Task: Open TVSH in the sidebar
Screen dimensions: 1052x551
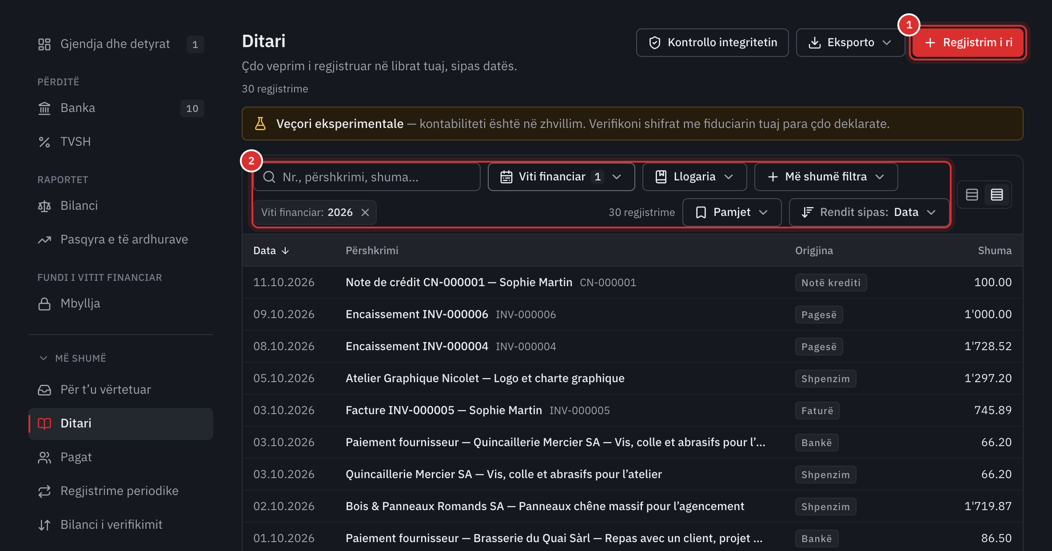Action: (121, 142)
